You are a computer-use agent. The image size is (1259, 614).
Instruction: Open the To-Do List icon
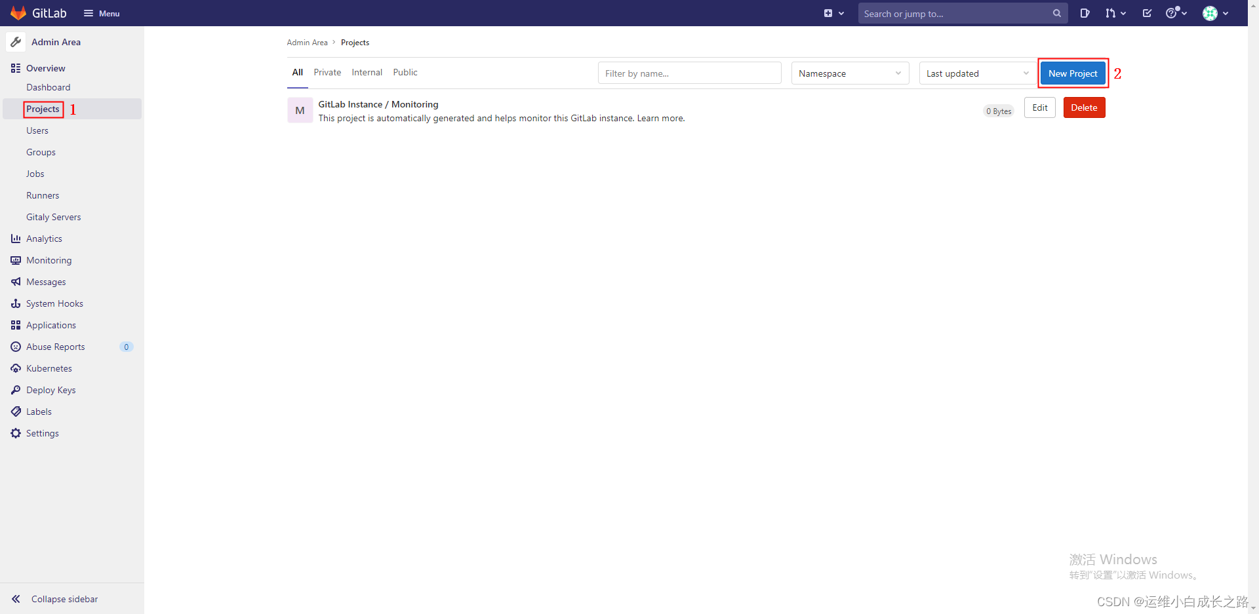coord(1147,13)
